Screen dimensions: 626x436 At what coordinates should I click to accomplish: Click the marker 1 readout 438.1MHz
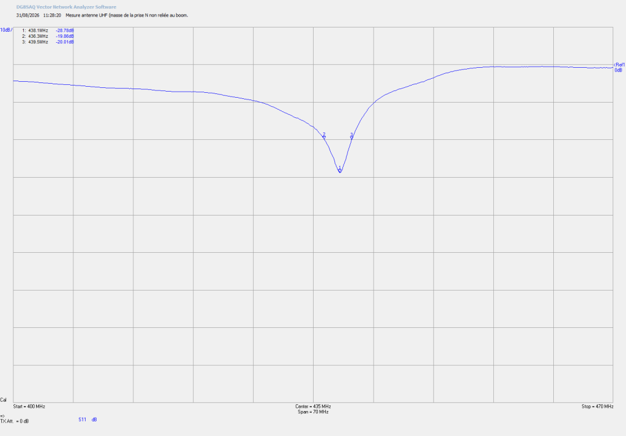click(38, 31)
